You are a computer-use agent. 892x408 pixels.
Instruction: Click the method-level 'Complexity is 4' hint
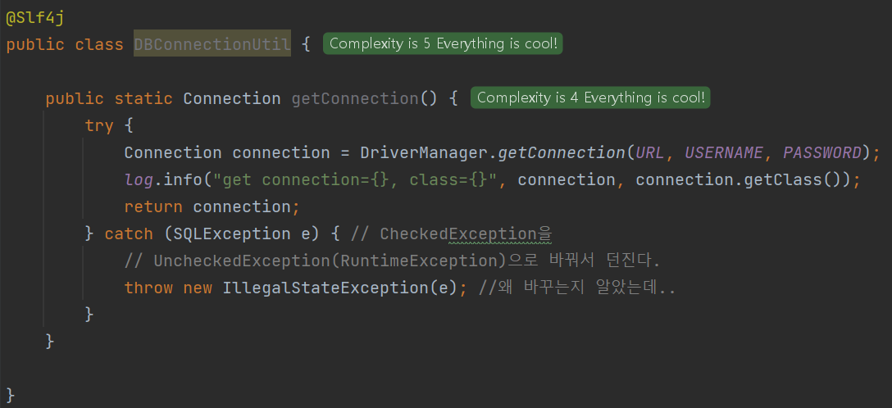[590, 97]
